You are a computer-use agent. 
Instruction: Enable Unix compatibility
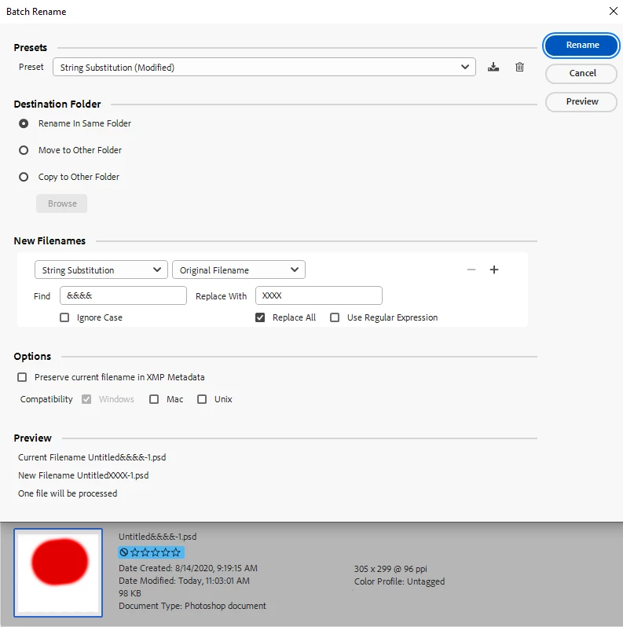click(x=202, y=399)
